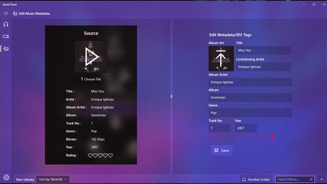Edit the Track No. field
The width and height of the screenshot is (327, 184).
219,128
